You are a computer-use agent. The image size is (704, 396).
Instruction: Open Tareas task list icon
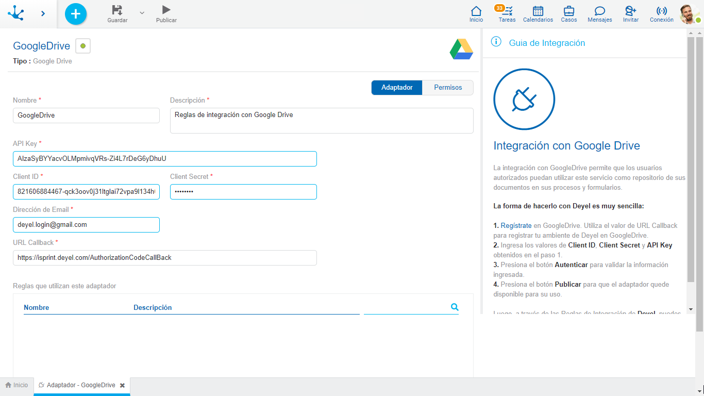507,14
